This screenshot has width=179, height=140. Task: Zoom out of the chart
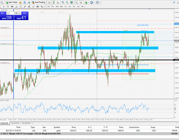[x=67, y=2]
